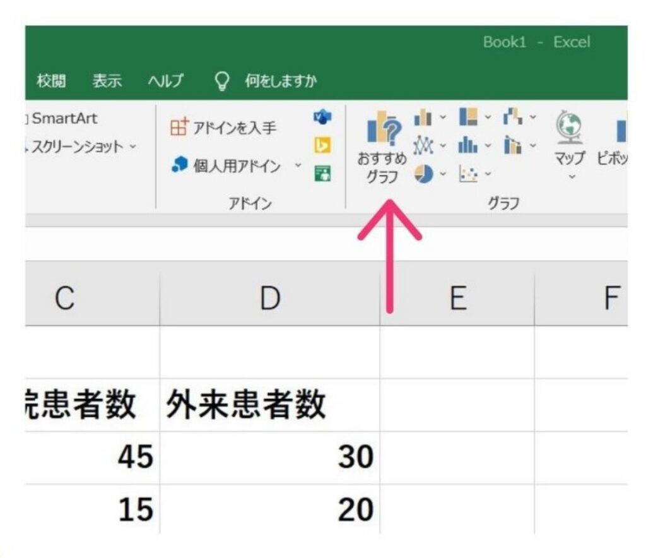Insert a column or bar chart
646x558 pixels.
pos(423,117)
